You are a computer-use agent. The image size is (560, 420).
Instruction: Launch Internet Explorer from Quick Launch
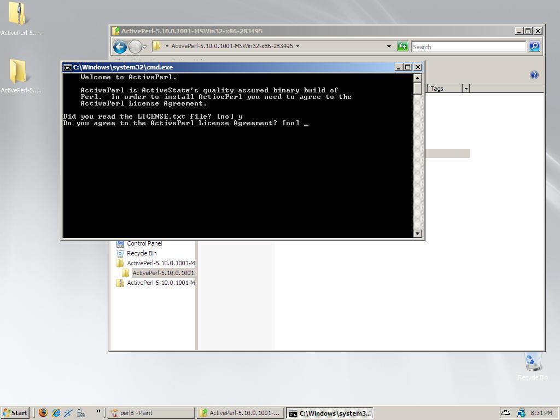pyautogui.click(x=56, y=413)
